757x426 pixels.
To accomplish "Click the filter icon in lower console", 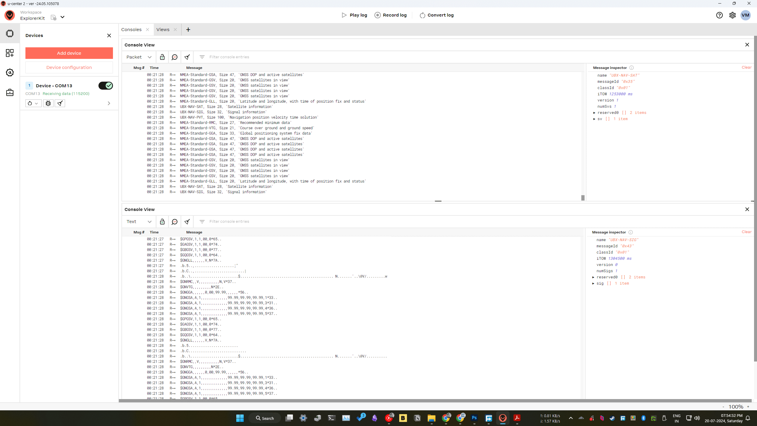I will click(202, 222).
